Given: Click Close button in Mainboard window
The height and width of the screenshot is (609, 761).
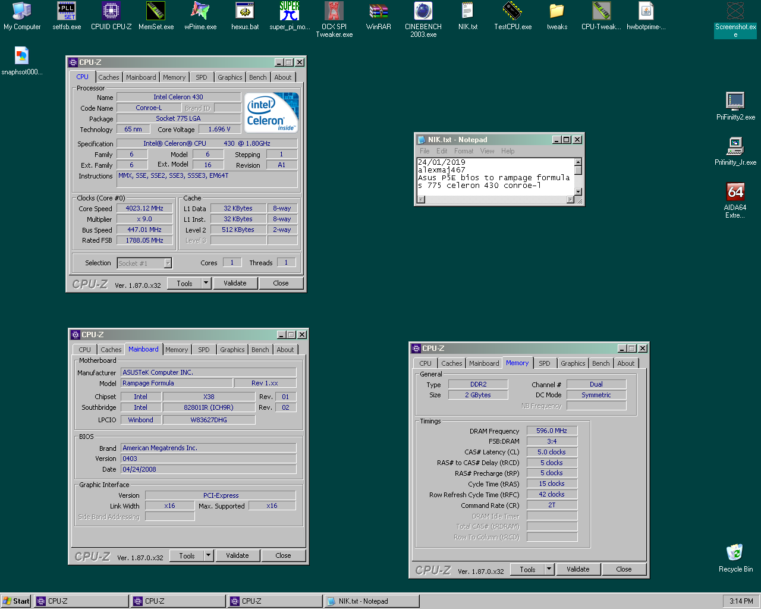Looking at the screenshot, I should [283, 555].
